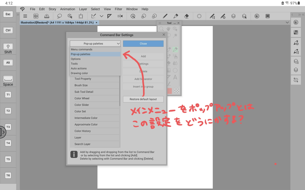Click the red main color swatch in Tool palette

point(169,91)
